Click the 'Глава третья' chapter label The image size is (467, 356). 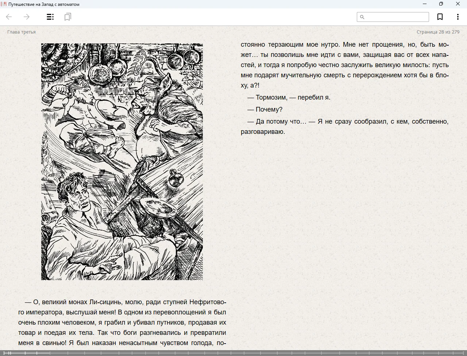click(x=22, y=32)
